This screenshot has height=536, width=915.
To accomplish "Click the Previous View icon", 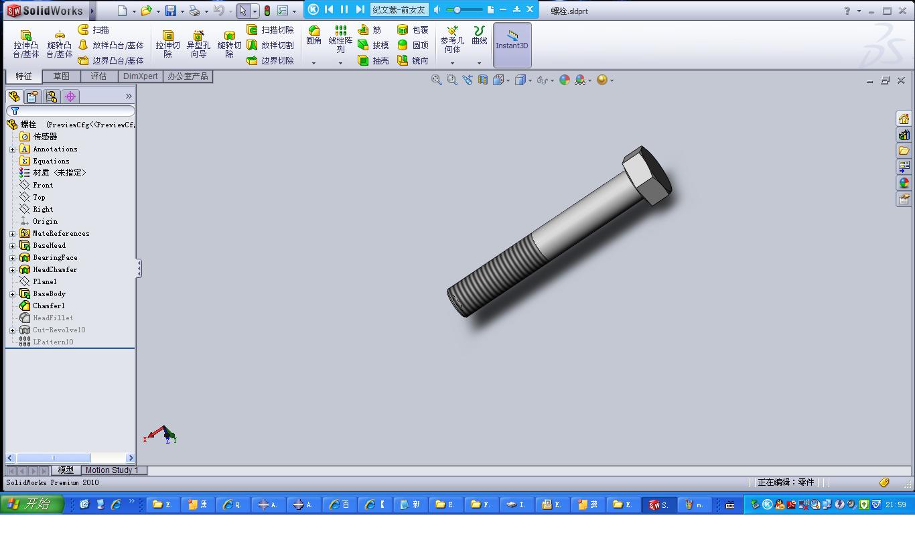I will pos(468,80).
